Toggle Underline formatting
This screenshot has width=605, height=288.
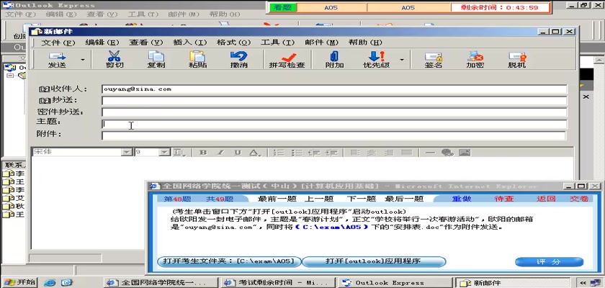tap(238, 153)
